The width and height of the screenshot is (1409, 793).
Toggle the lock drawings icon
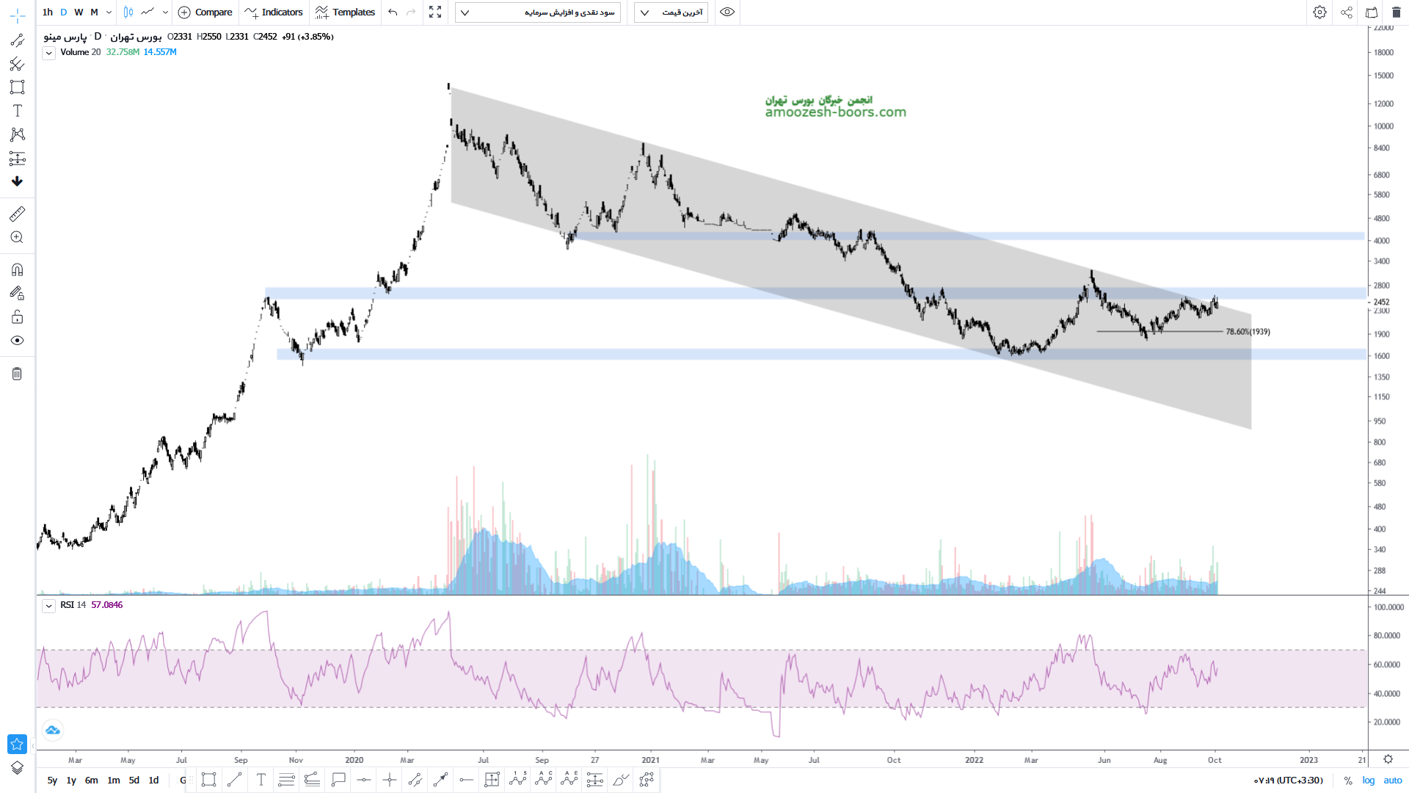pos(17,317)
